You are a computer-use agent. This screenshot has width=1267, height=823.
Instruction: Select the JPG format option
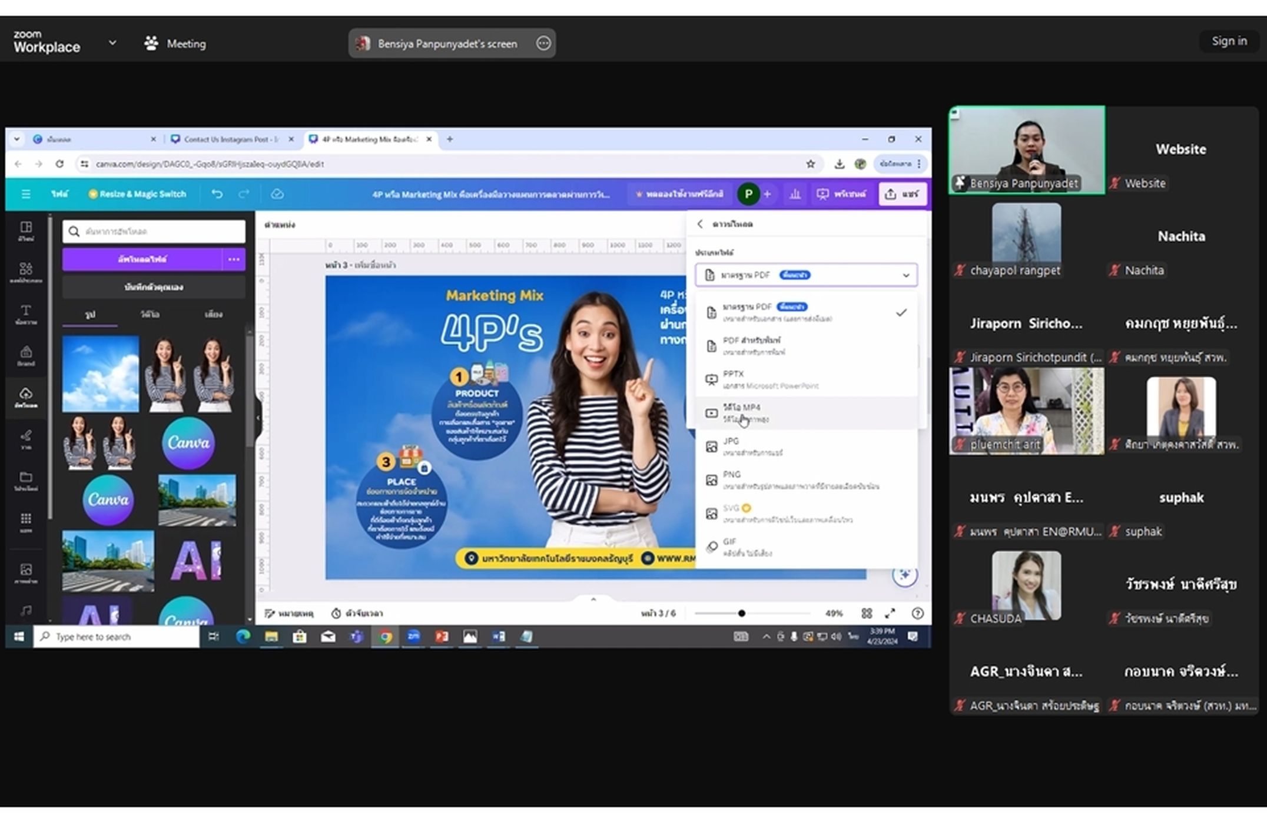(x=806, y=447)
